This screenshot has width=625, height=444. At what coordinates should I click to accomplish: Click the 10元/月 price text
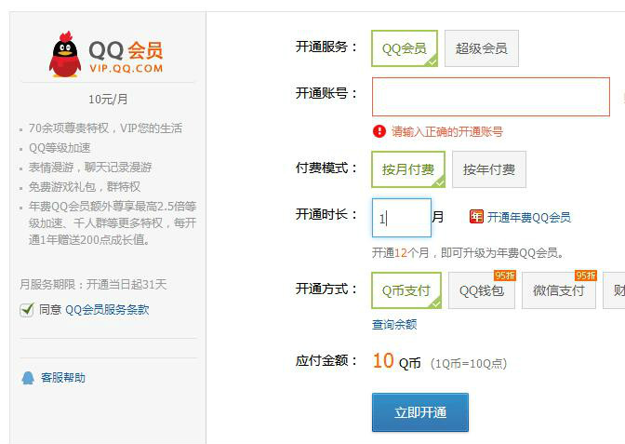(108, 100)
